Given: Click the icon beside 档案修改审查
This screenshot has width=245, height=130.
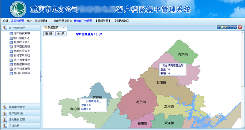Looking at the screenshot, I should [x=11, y=51].
